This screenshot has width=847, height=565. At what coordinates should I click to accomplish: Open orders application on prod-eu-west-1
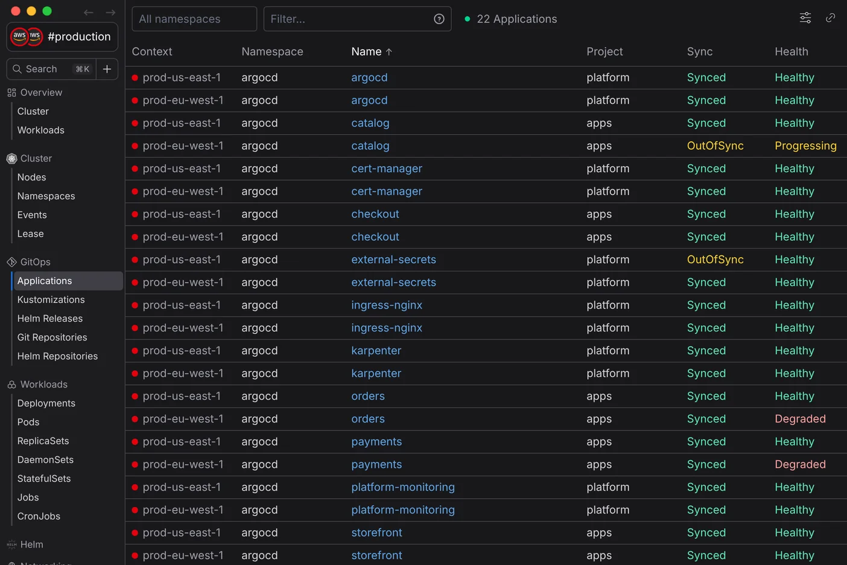tap(368, 419)
